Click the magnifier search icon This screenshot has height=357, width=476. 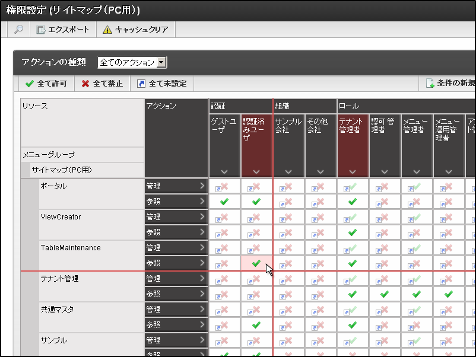19,30
